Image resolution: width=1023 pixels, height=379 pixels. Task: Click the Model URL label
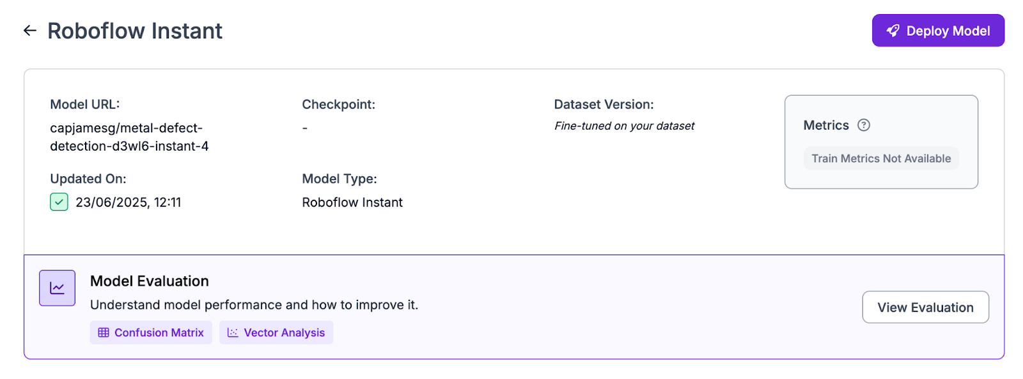click(85, 105)
